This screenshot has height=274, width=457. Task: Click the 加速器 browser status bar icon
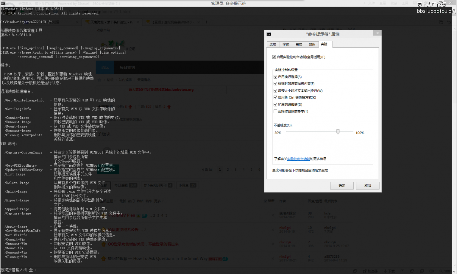coord(370,271)
